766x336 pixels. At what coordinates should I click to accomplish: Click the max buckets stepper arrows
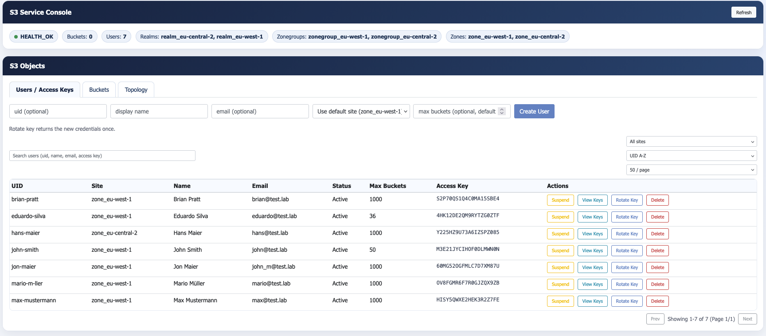click(502, 111)
